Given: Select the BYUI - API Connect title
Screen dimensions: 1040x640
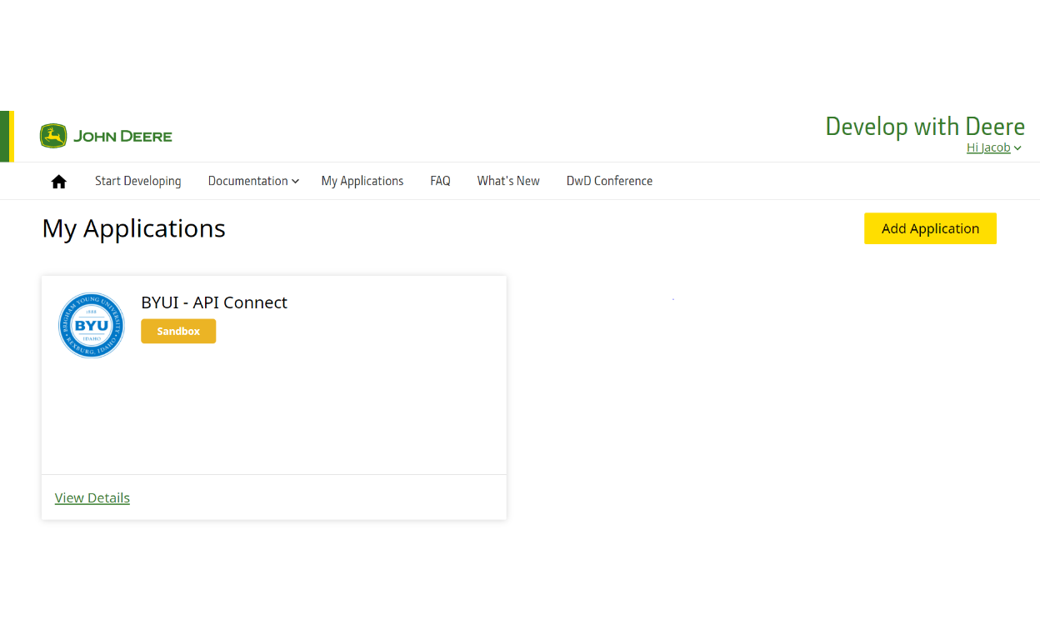Looking at the screenshot, I should pos(214,302).
